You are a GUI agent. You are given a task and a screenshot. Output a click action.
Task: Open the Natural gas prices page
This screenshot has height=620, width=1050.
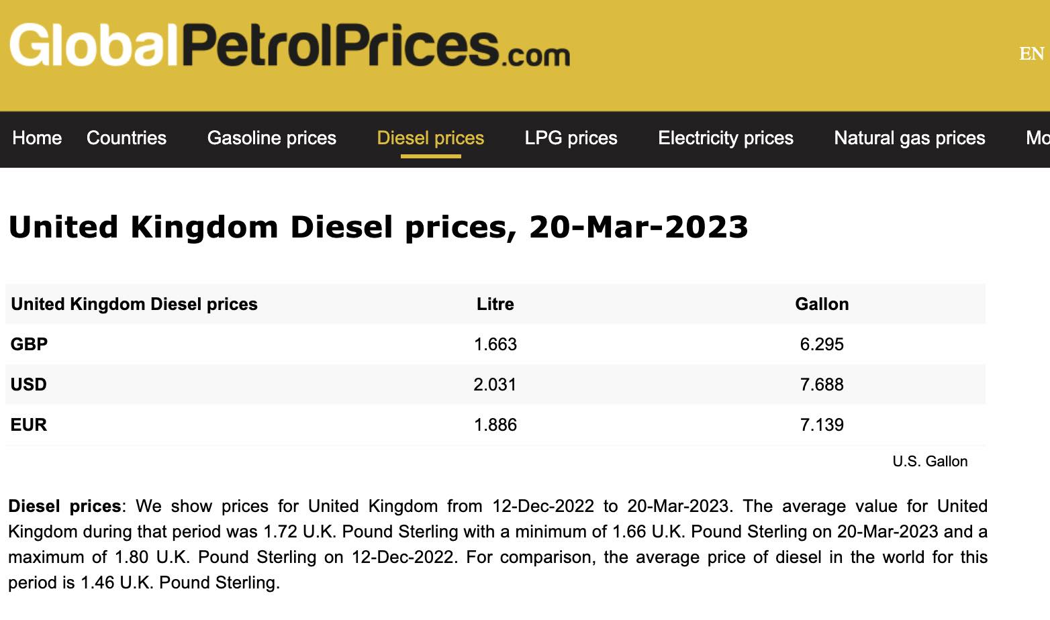click(909, 138)
